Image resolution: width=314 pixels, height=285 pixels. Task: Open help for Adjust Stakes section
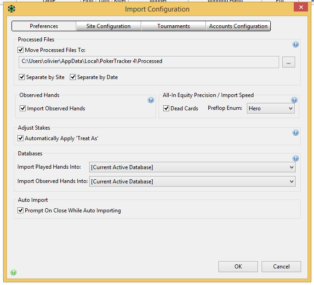(x=295, y=132)
